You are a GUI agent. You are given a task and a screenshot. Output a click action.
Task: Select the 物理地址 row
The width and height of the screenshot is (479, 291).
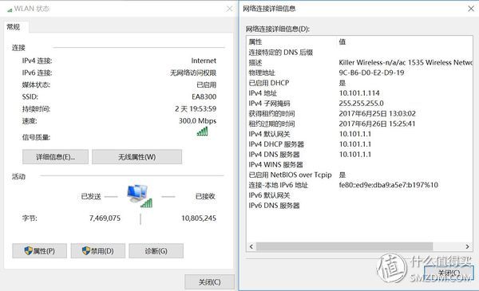pyautogui.click(x=360, y=73)
